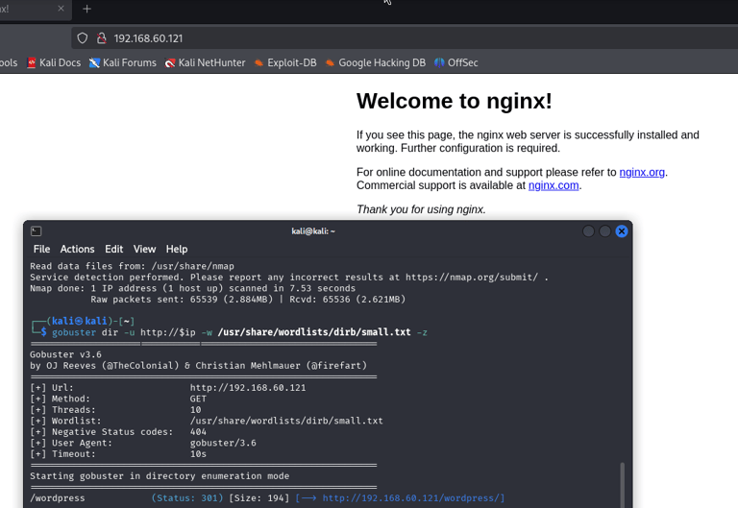This screenshot has height=508, width=738.
Task: Click the /wordpress result entry
Action: pos(58,497)
